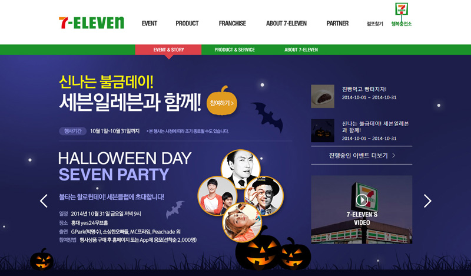Open the Halloween pumpkin event thumbnail
Screen dimensions: 471x276
click(323, 130)
